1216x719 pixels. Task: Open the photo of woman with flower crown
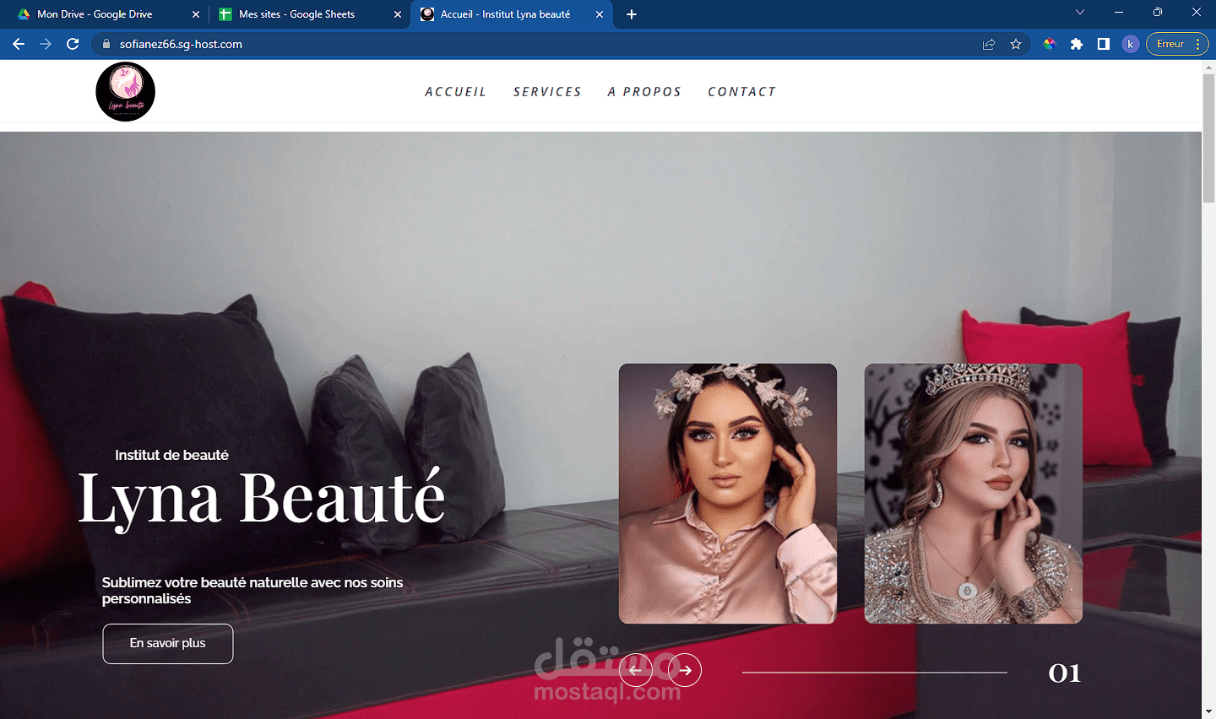[x=728, y=494]
